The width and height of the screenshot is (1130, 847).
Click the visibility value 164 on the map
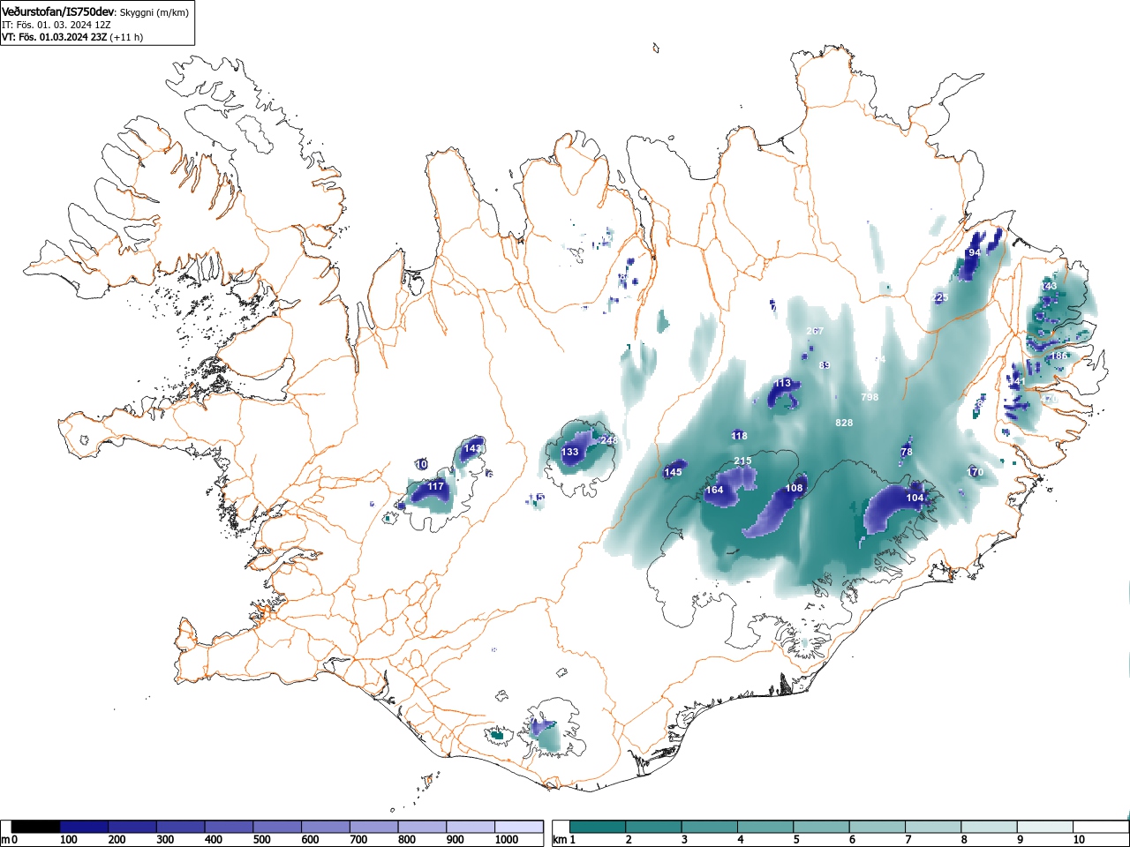pyautogui.click(x=714, y=490)
